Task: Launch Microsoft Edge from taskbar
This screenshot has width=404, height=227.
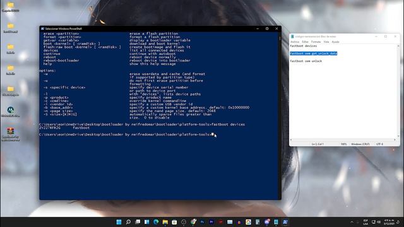Action: [x=156, y=222]
